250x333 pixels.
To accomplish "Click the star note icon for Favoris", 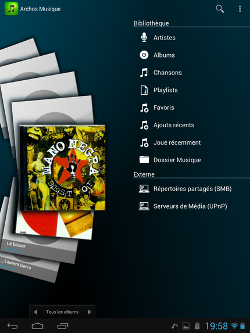I will pos(144,108).
